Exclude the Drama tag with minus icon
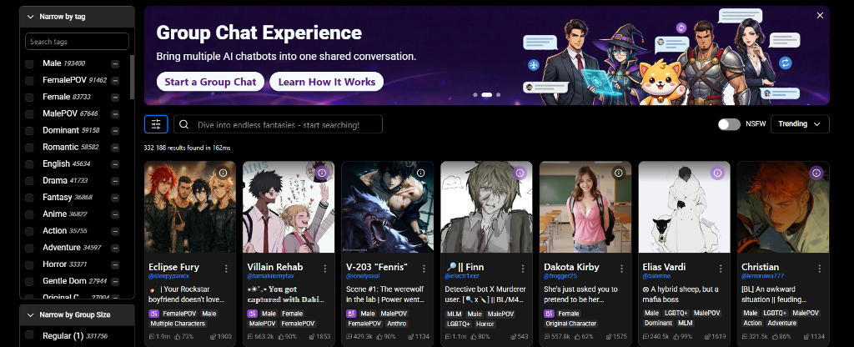 point(115,181)
